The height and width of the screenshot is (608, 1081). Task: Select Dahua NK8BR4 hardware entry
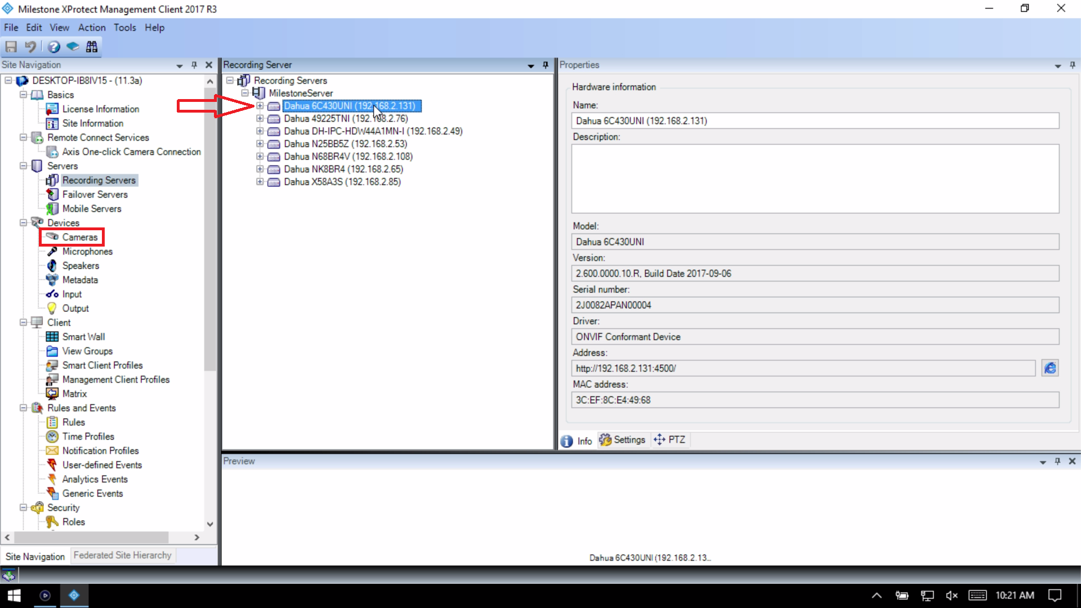(x=343, y=169)
